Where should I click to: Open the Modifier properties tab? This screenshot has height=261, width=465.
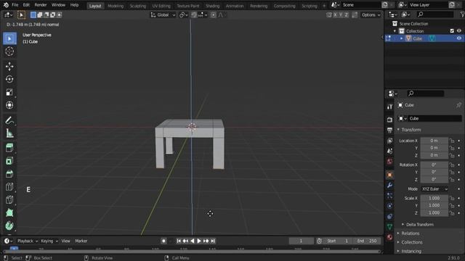pyautogui.click(x=389, y=186)
